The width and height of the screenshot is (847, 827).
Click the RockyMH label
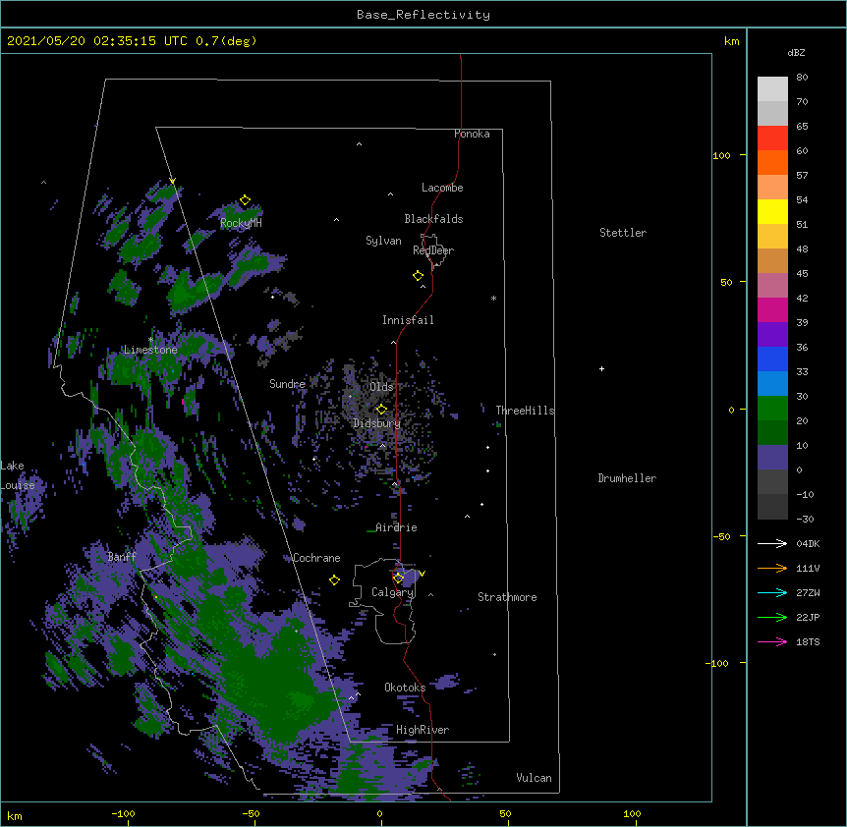(x=241, y=223)
